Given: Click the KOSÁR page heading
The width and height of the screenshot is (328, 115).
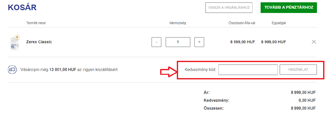Looking at the screenshot, I should click(22, 7).
